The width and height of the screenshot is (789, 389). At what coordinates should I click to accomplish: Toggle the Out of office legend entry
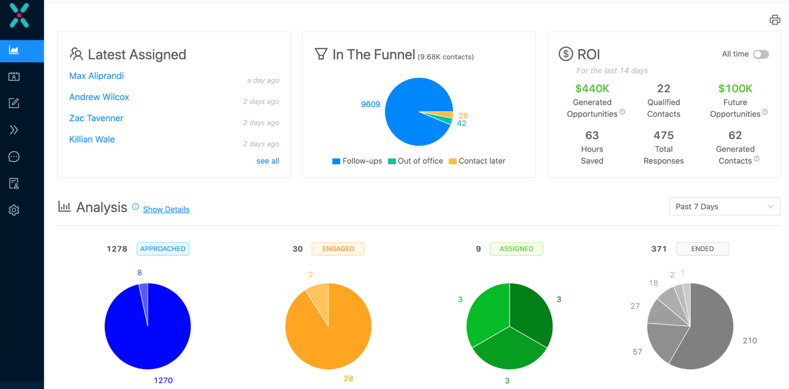pyautogui.click(x=415, y=161)
